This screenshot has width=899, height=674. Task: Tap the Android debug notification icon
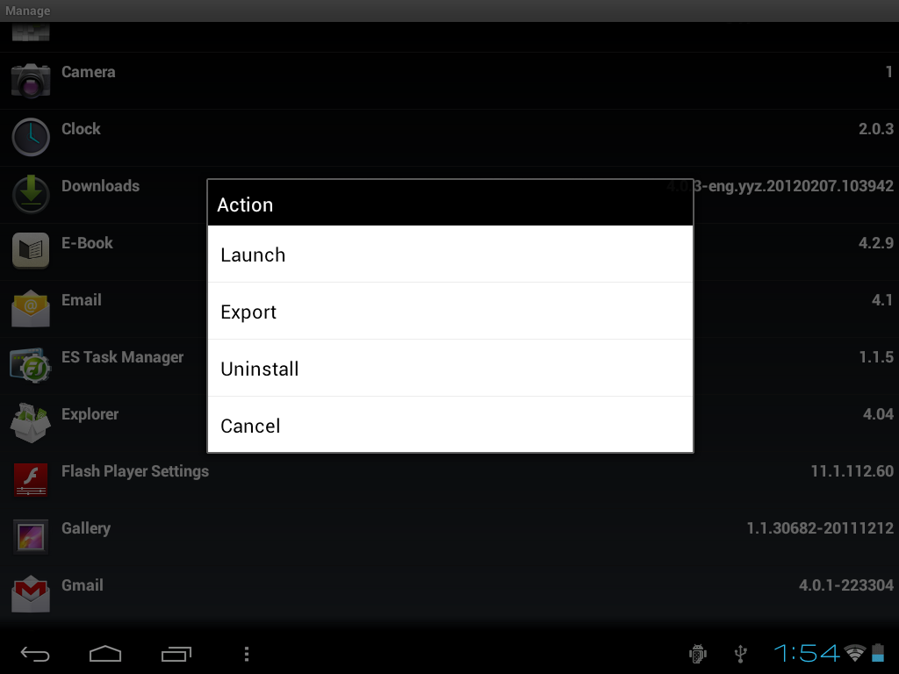(698, 653)
